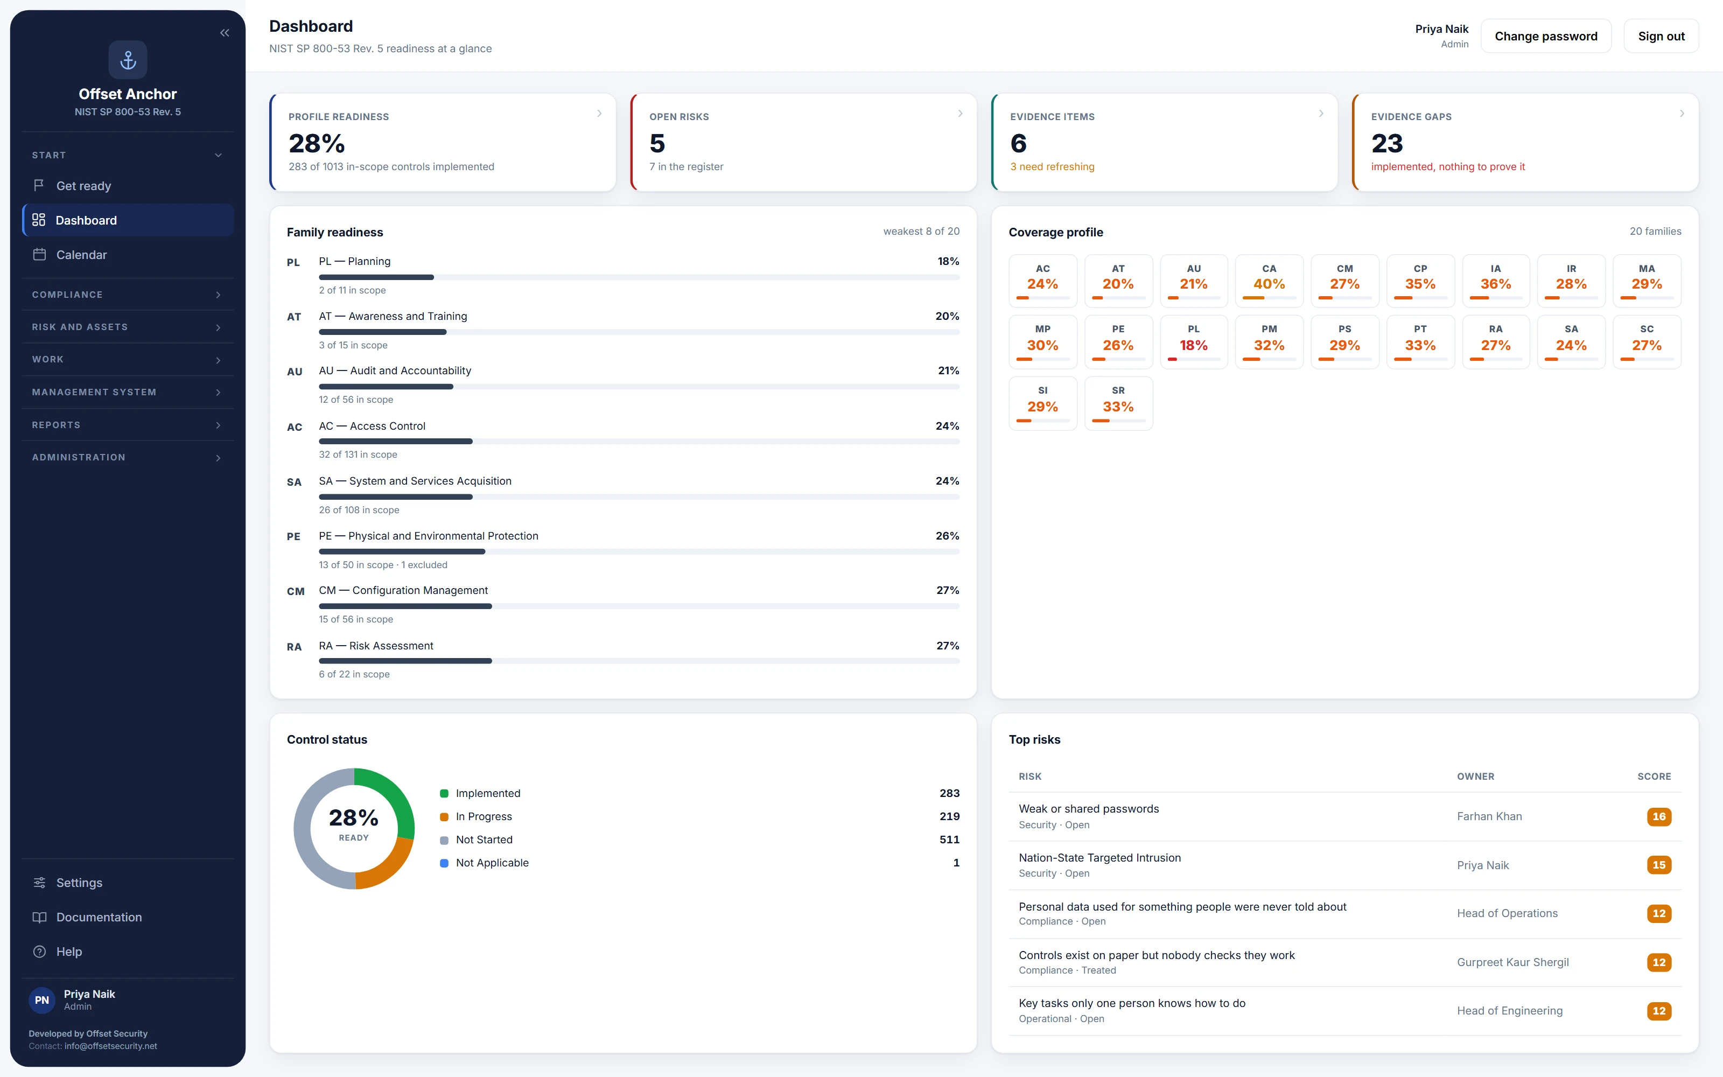Open the Get ready page
Screen dimensions: 1723x1077
pos(128,186)
